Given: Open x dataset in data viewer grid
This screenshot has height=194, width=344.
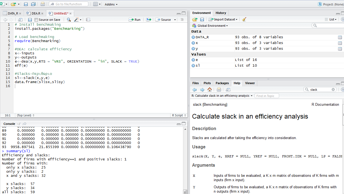Looking at the screenshot, I should click(340, 43).
